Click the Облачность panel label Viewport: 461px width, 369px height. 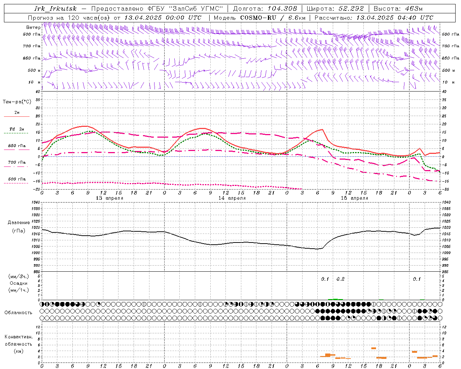pos(18,312)
